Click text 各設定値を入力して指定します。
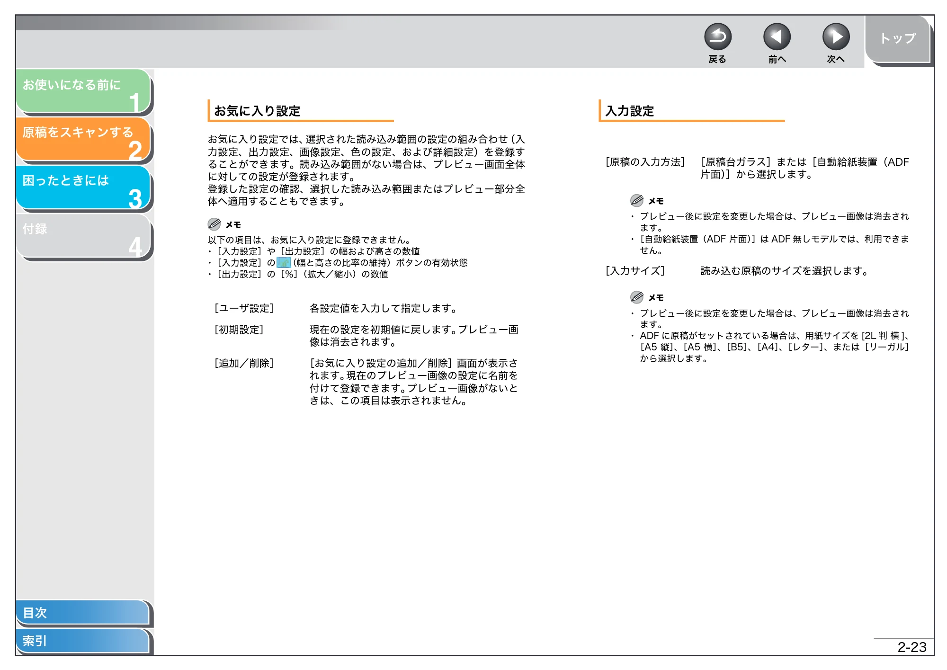Viewport: 947px width, 670px height. click(384, 308)
